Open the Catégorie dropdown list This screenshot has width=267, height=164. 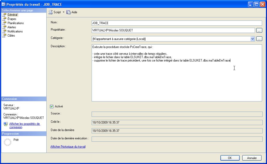[x=252, y=39]
